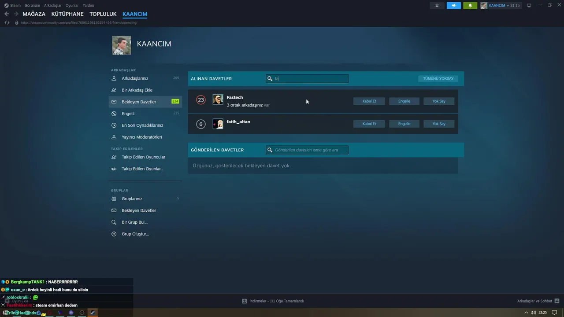Image resolution: width=564 pixels, height=317 pixels.
Task: Open fatih_altan's avatar thumbnail
Action: (x=218, y=124)
